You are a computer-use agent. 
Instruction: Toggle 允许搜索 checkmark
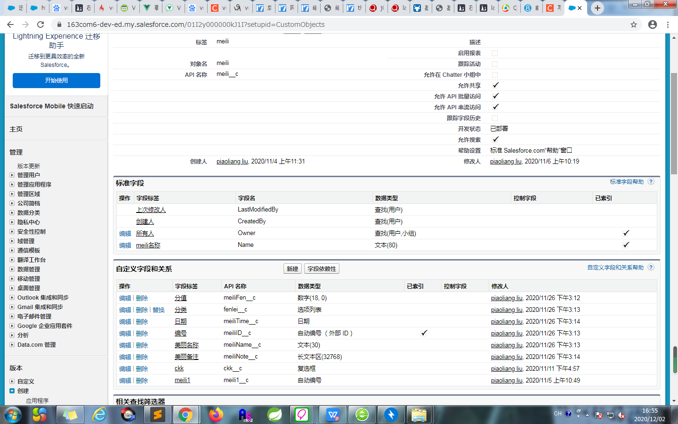coord(495,139)
